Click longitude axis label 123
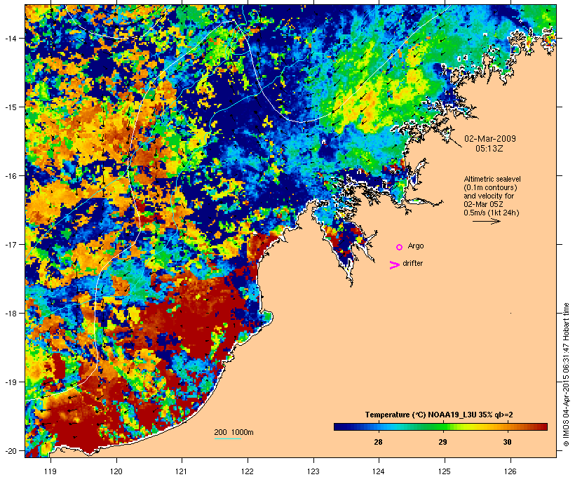 point(313,471)
